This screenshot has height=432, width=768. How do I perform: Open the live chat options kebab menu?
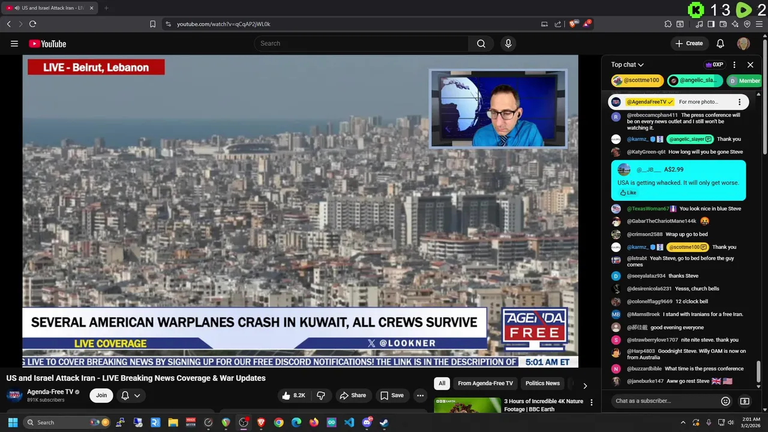[734, 65]
